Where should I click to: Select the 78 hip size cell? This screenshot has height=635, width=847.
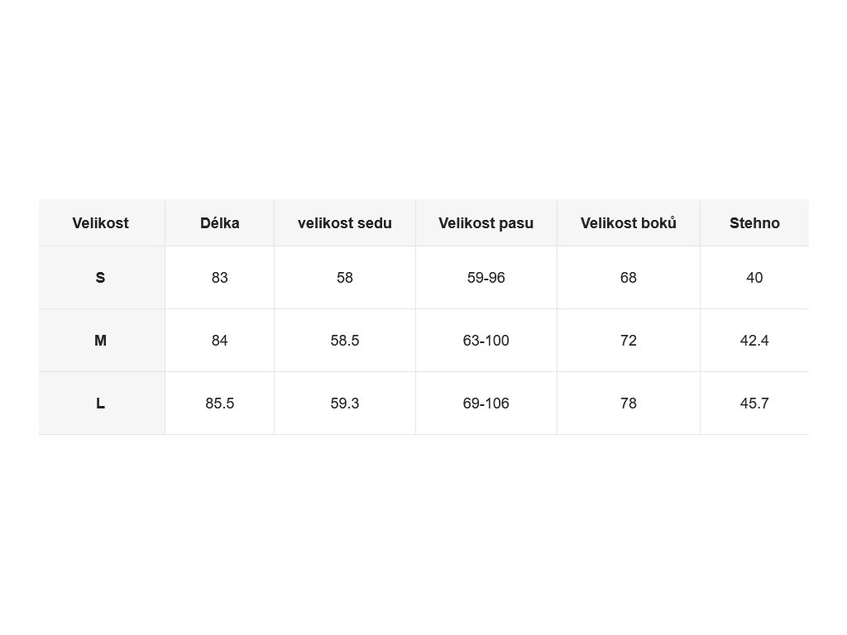pos(629,403)
